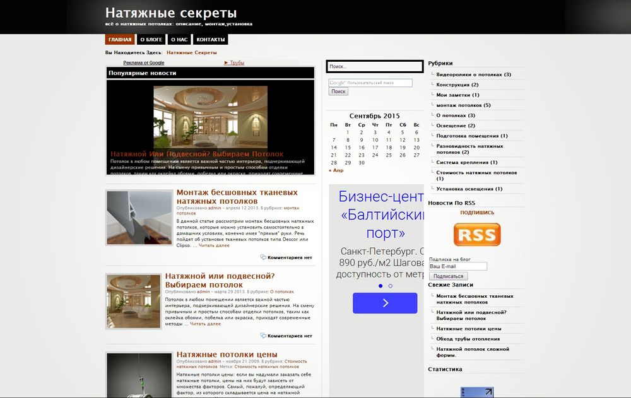The height and width of the screenshot is (398, 631).
Task: Click the Ваш E-mail input field
Action: click(457, 266)
